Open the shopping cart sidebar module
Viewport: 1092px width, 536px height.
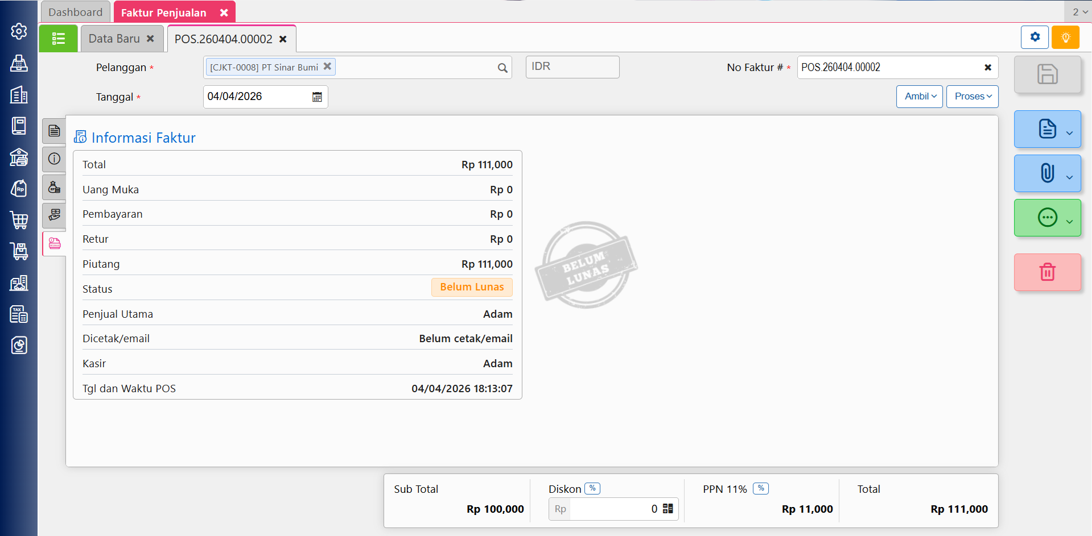click(x=19, y=220)
